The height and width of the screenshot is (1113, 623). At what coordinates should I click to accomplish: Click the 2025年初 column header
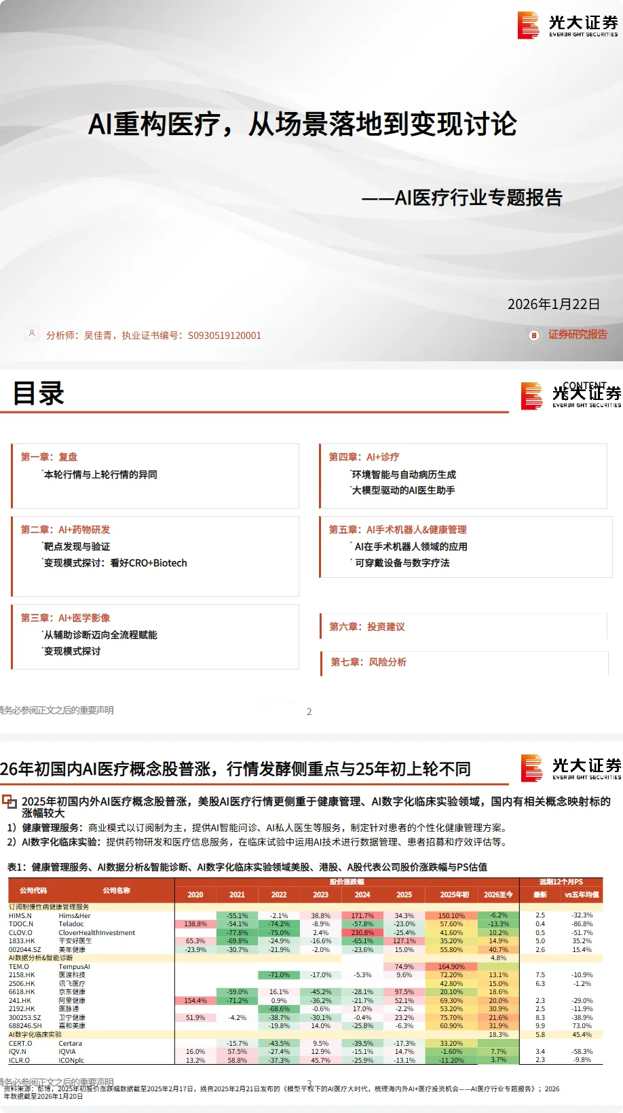455,895
